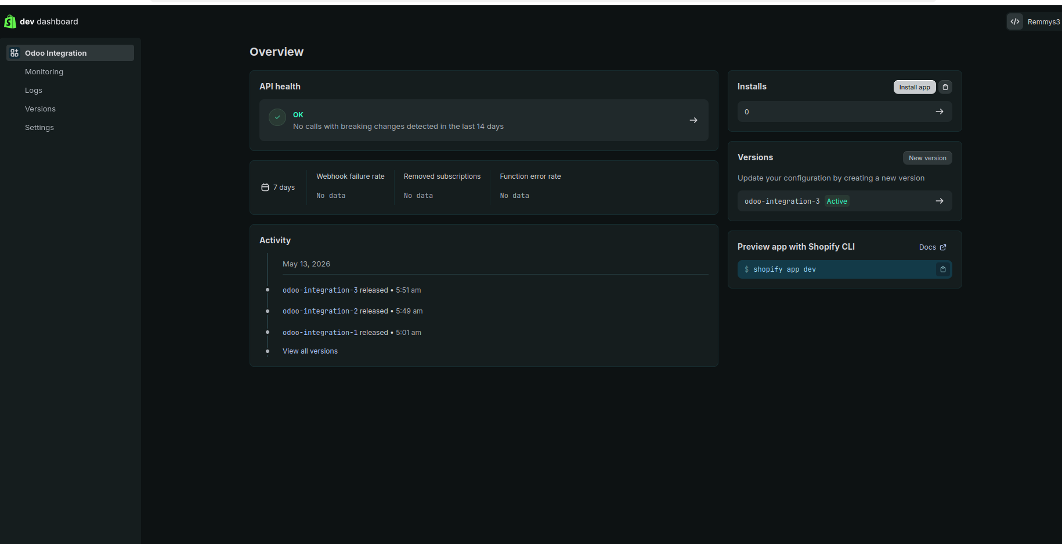
Task: Go to Versions in the sidebar
Action: (x=40, y=109)
